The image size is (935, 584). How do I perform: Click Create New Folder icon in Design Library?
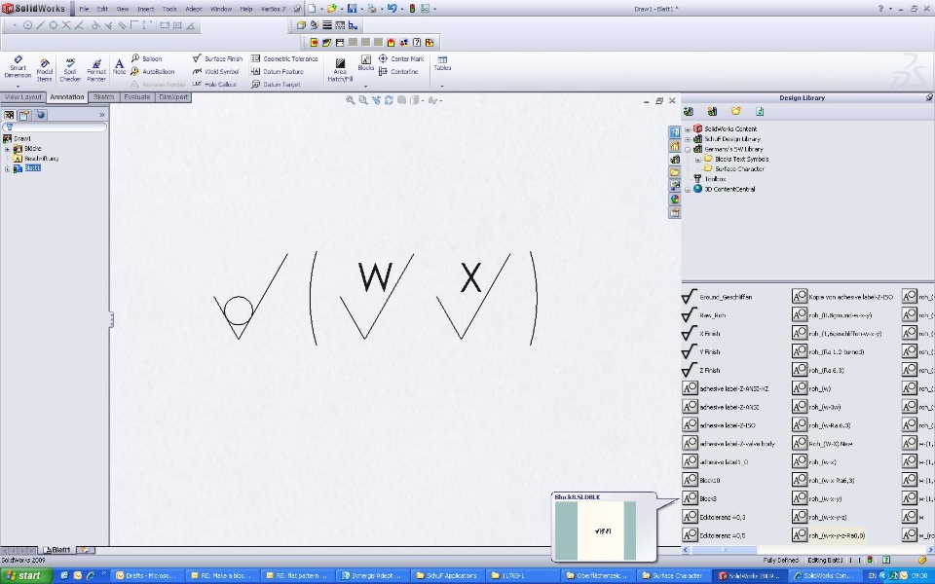coord(736,111)
